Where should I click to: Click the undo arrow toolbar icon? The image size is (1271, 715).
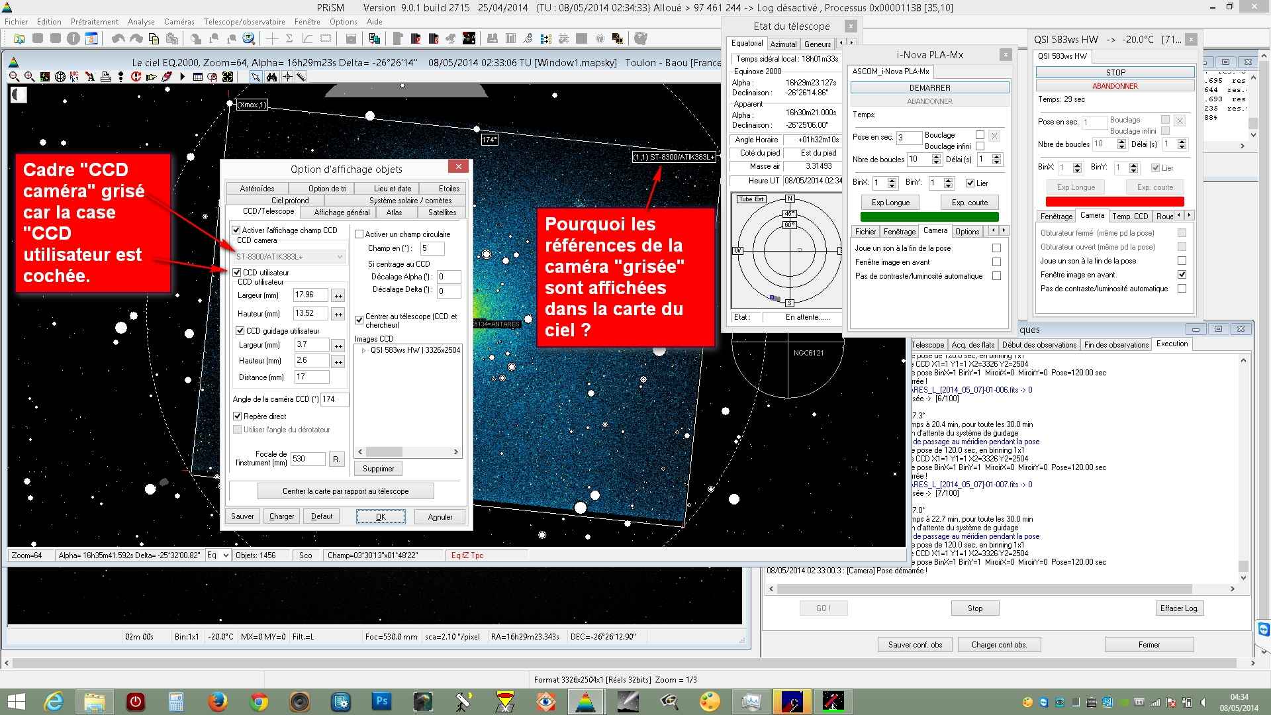118,38
